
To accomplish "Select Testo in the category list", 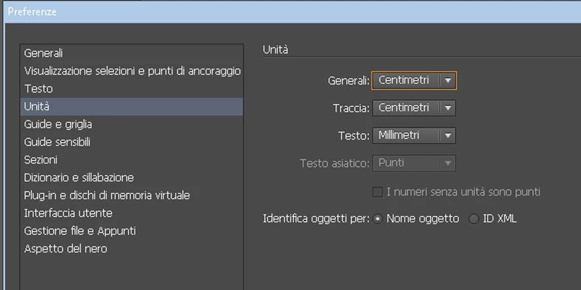I will 132,88.
